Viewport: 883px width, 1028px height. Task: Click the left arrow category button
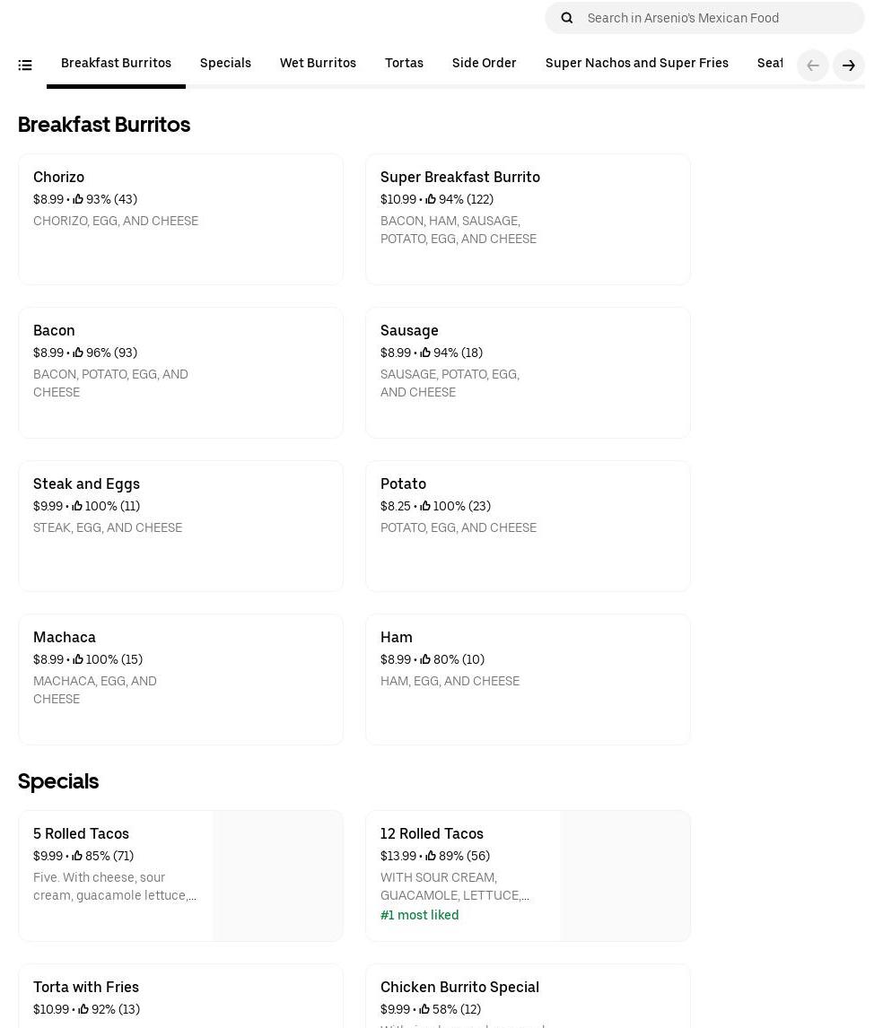point(812,65)
